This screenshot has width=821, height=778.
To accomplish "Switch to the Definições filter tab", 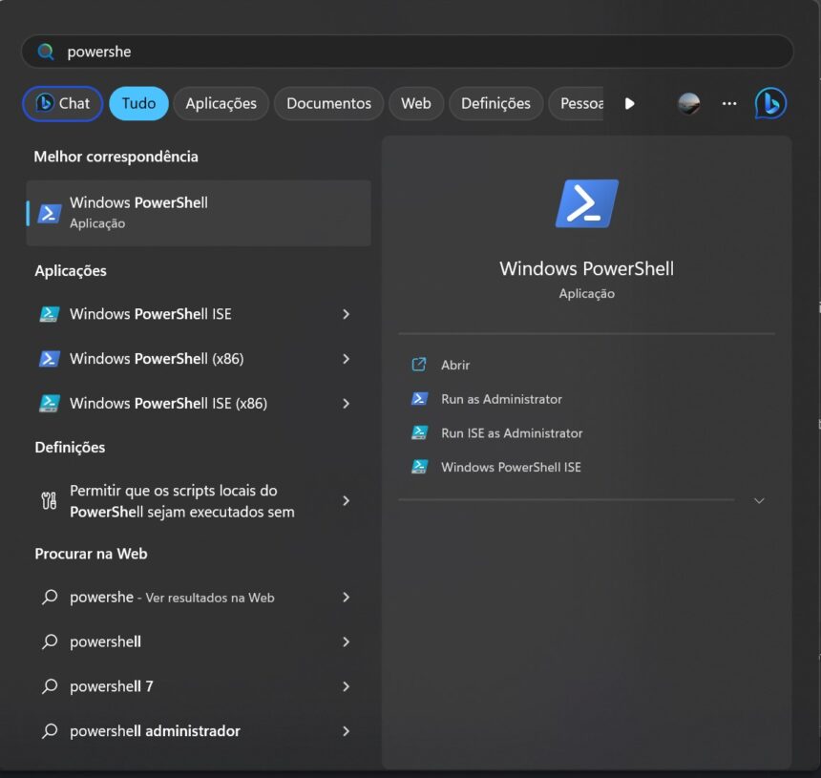I will tap(495, 103).
